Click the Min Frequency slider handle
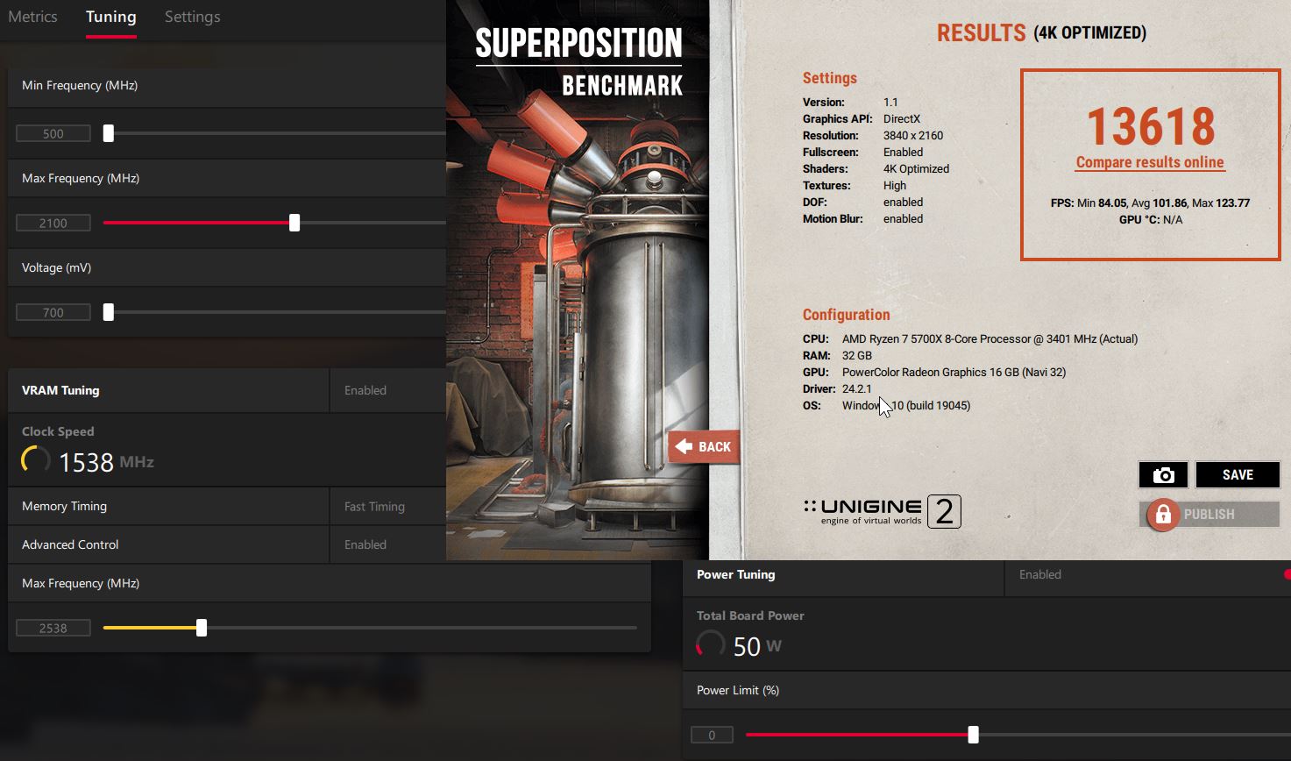Image resolution: width=1291 pixels, height=761 pixels. point(109,133)
